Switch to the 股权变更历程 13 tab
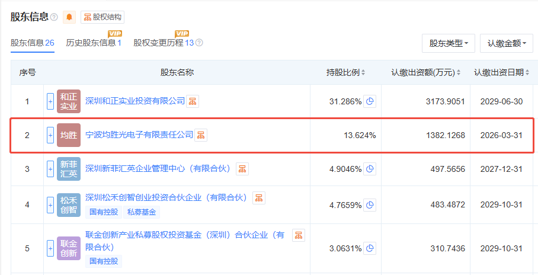This screenshot has width=538, height=275. coord(164,43)
